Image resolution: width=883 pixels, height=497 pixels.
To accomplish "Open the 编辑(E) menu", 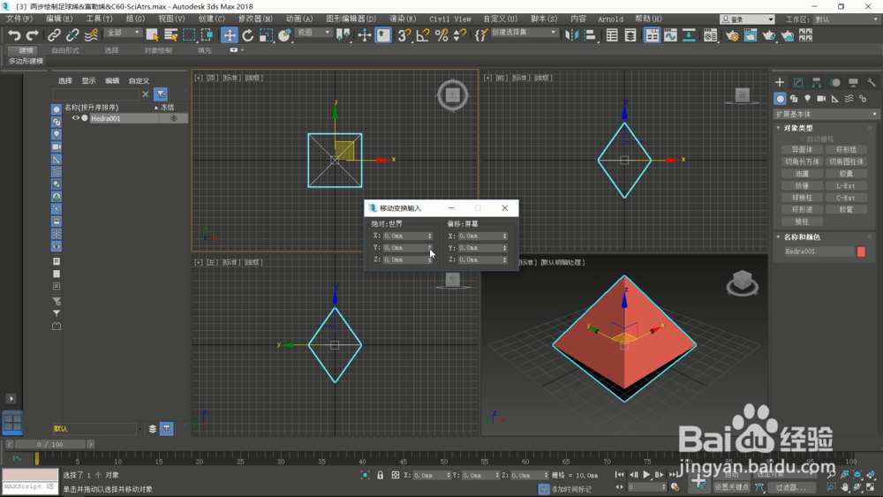I will 59,19.
